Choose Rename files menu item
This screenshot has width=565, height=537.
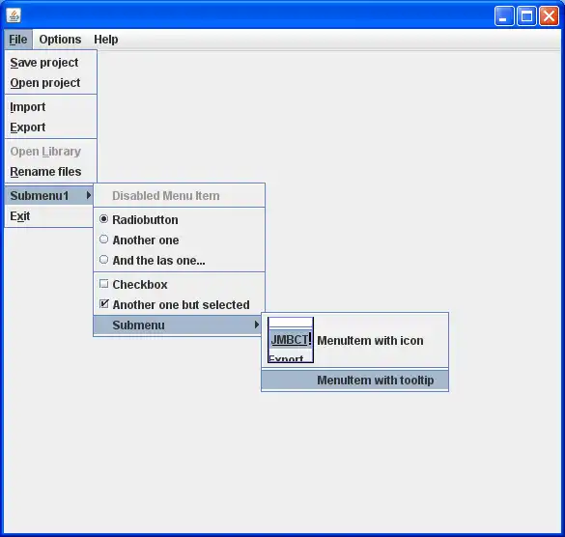[x=51, y=172]
